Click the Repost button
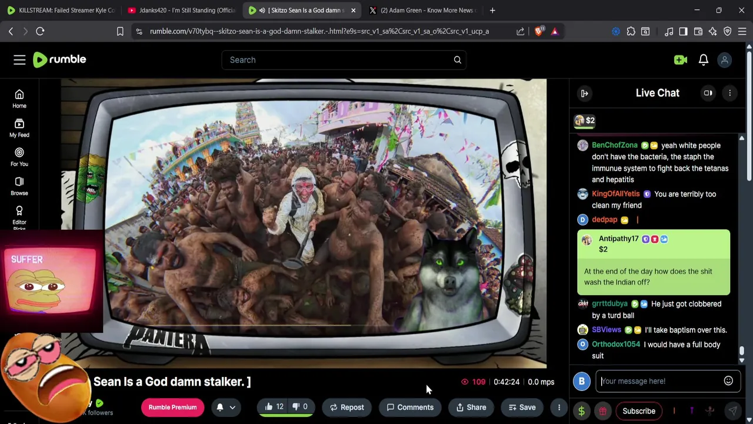Viewport: 753px width, 424px height. [x=346, y=407]
